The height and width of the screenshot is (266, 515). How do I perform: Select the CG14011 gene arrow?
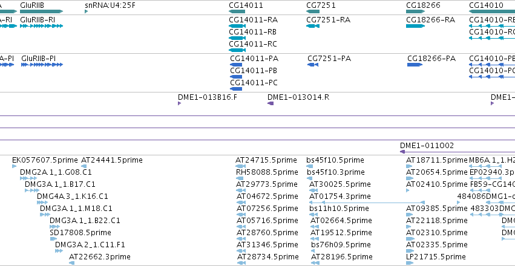point(237,11)
